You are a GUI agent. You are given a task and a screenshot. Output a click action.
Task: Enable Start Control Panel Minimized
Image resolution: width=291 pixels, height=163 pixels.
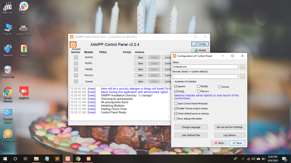(x=176, y=104)
